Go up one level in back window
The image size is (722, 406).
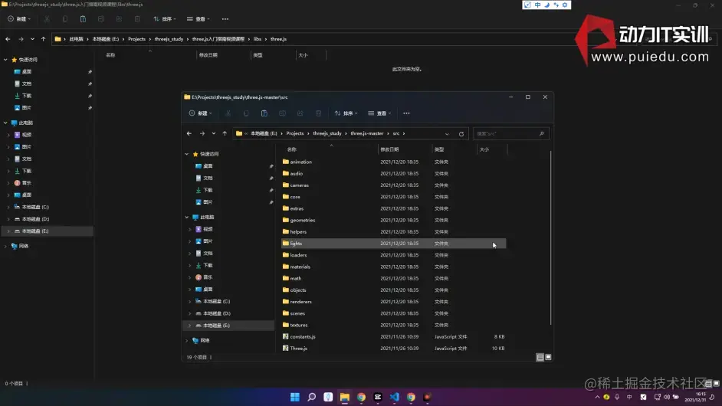coord(43,39)
